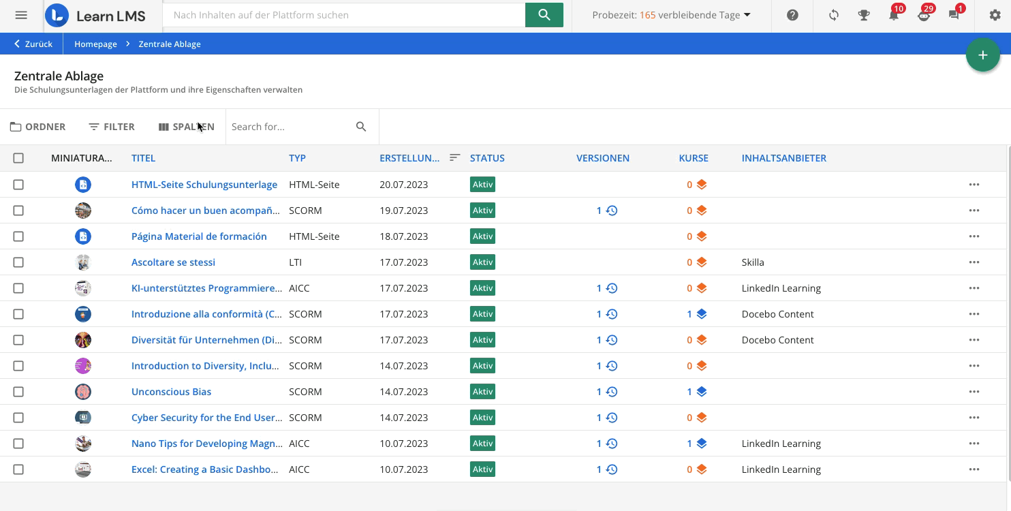
Task: Open the hamburger main menu
Action: tap(21, 15)
